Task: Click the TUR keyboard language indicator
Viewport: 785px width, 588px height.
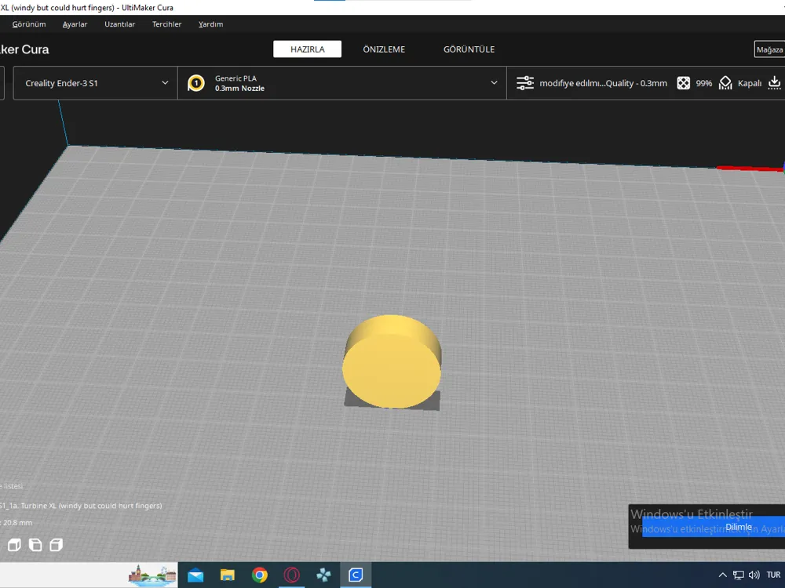Action: click(773, 575)
